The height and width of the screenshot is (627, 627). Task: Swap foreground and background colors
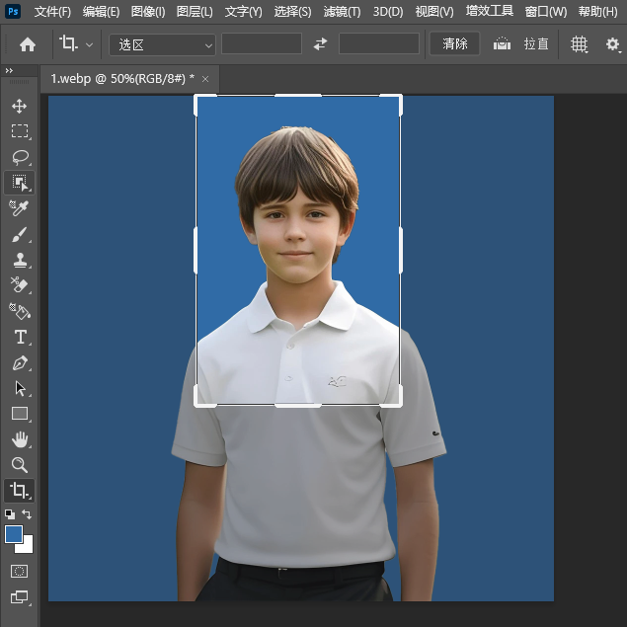(x=28, y=514)
